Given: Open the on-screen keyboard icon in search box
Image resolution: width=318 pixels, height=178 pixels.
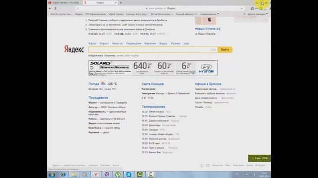Looking at the screenshot, I should [213, 49].
